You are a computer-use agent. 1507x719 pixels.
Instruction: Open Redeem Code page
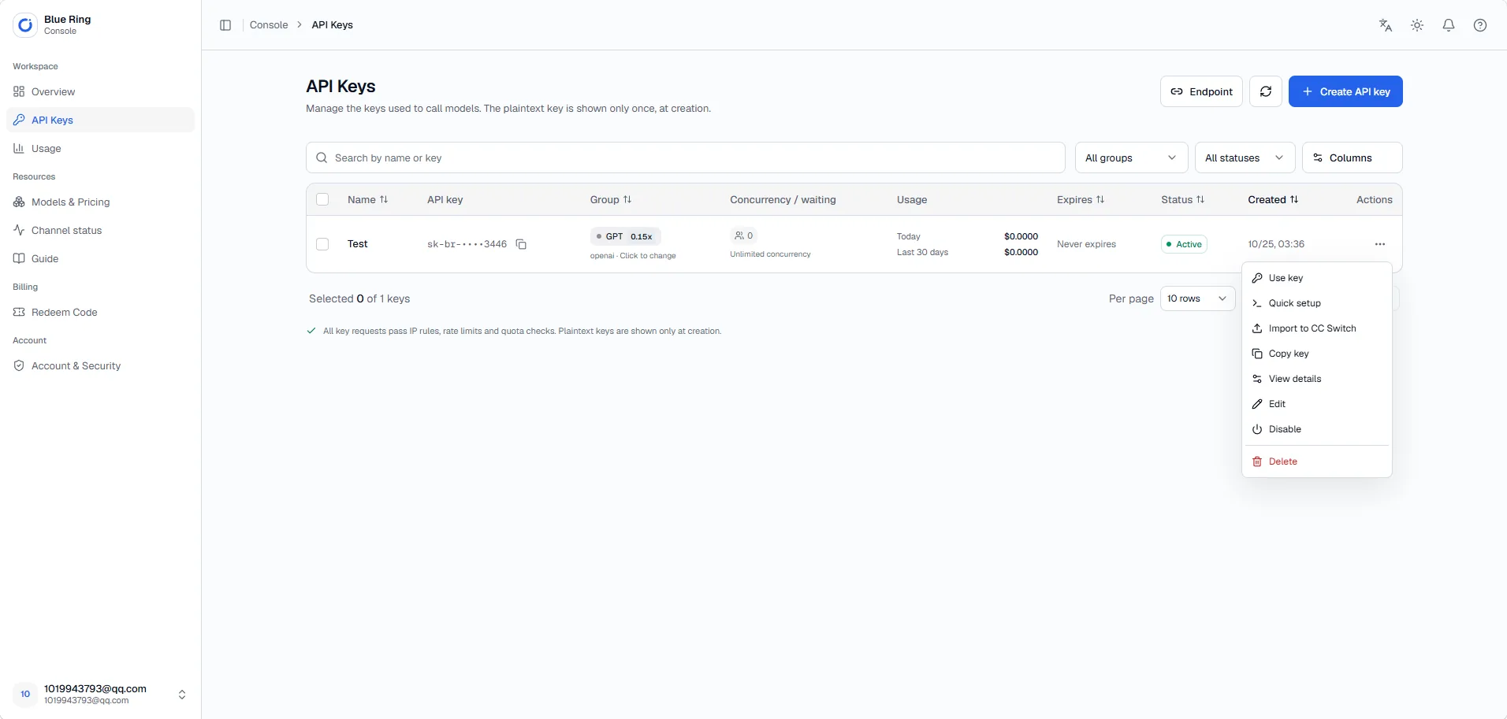tap(100, 312)
